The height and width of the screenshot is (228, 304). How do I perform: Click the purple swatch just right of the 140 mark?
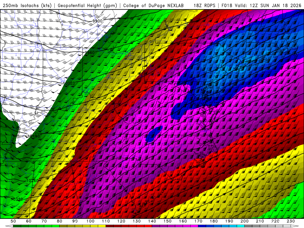pyautogui.click(x=156, y=226)
